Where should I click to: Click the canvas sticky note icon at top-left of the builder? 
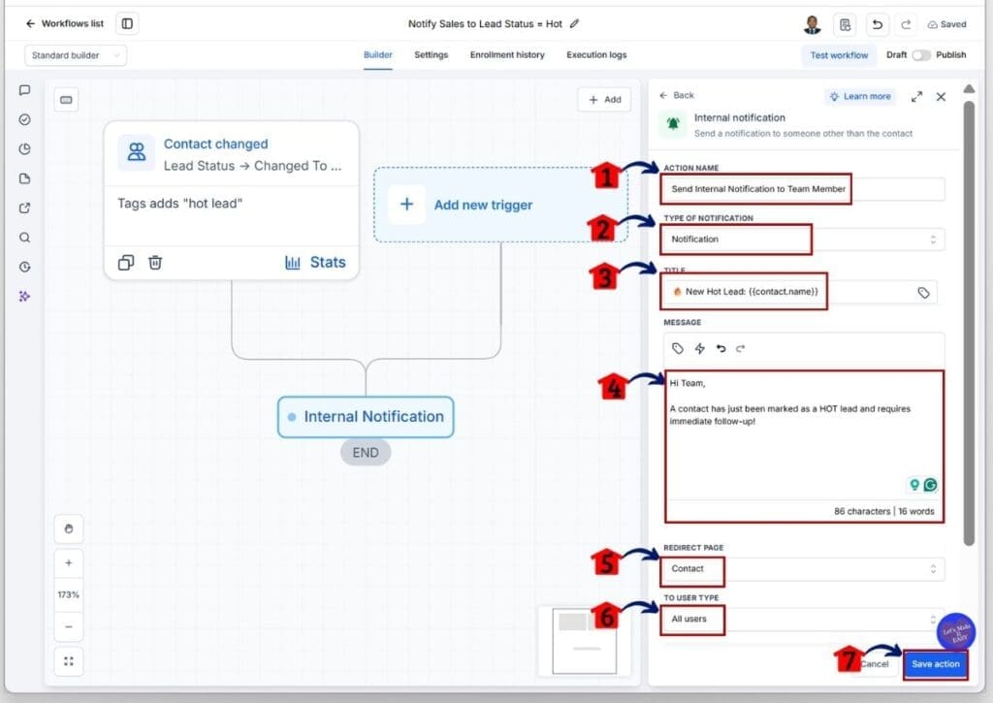[x=66, y=100]
